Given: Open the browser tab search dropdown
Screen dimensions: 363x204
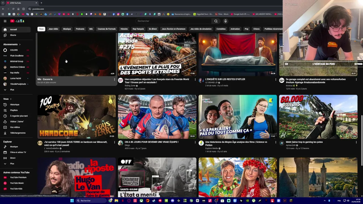Looking at the screenshot, I should [3, 3].
